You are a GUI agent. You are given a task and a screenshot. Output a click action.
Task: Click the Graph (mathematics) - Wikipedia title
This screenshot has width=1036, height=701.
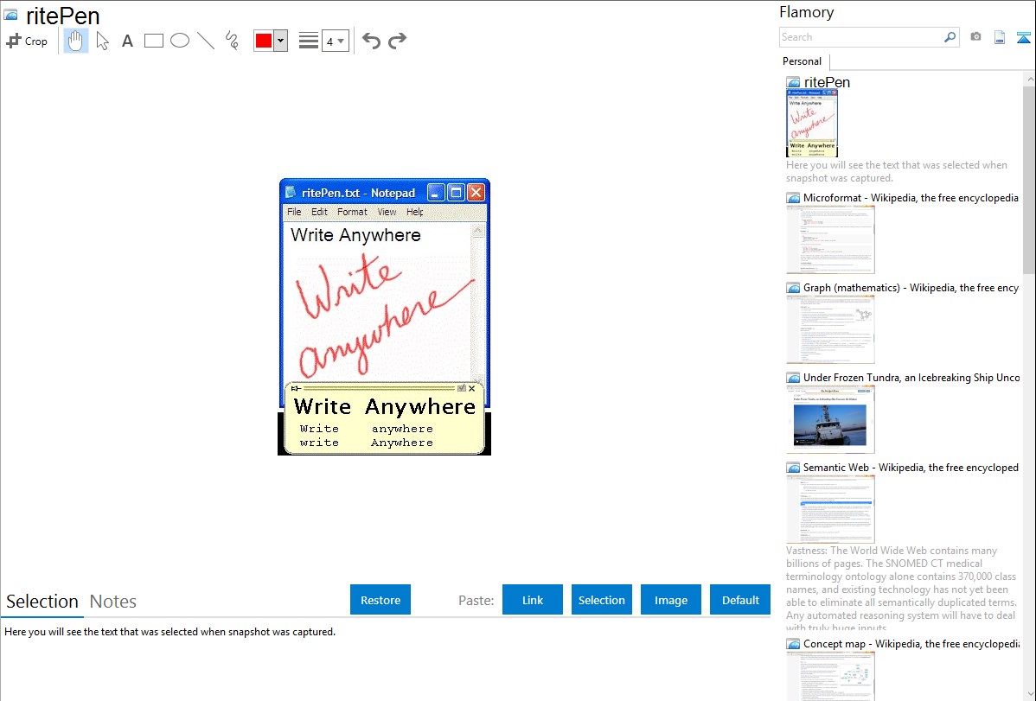[911, 288]
